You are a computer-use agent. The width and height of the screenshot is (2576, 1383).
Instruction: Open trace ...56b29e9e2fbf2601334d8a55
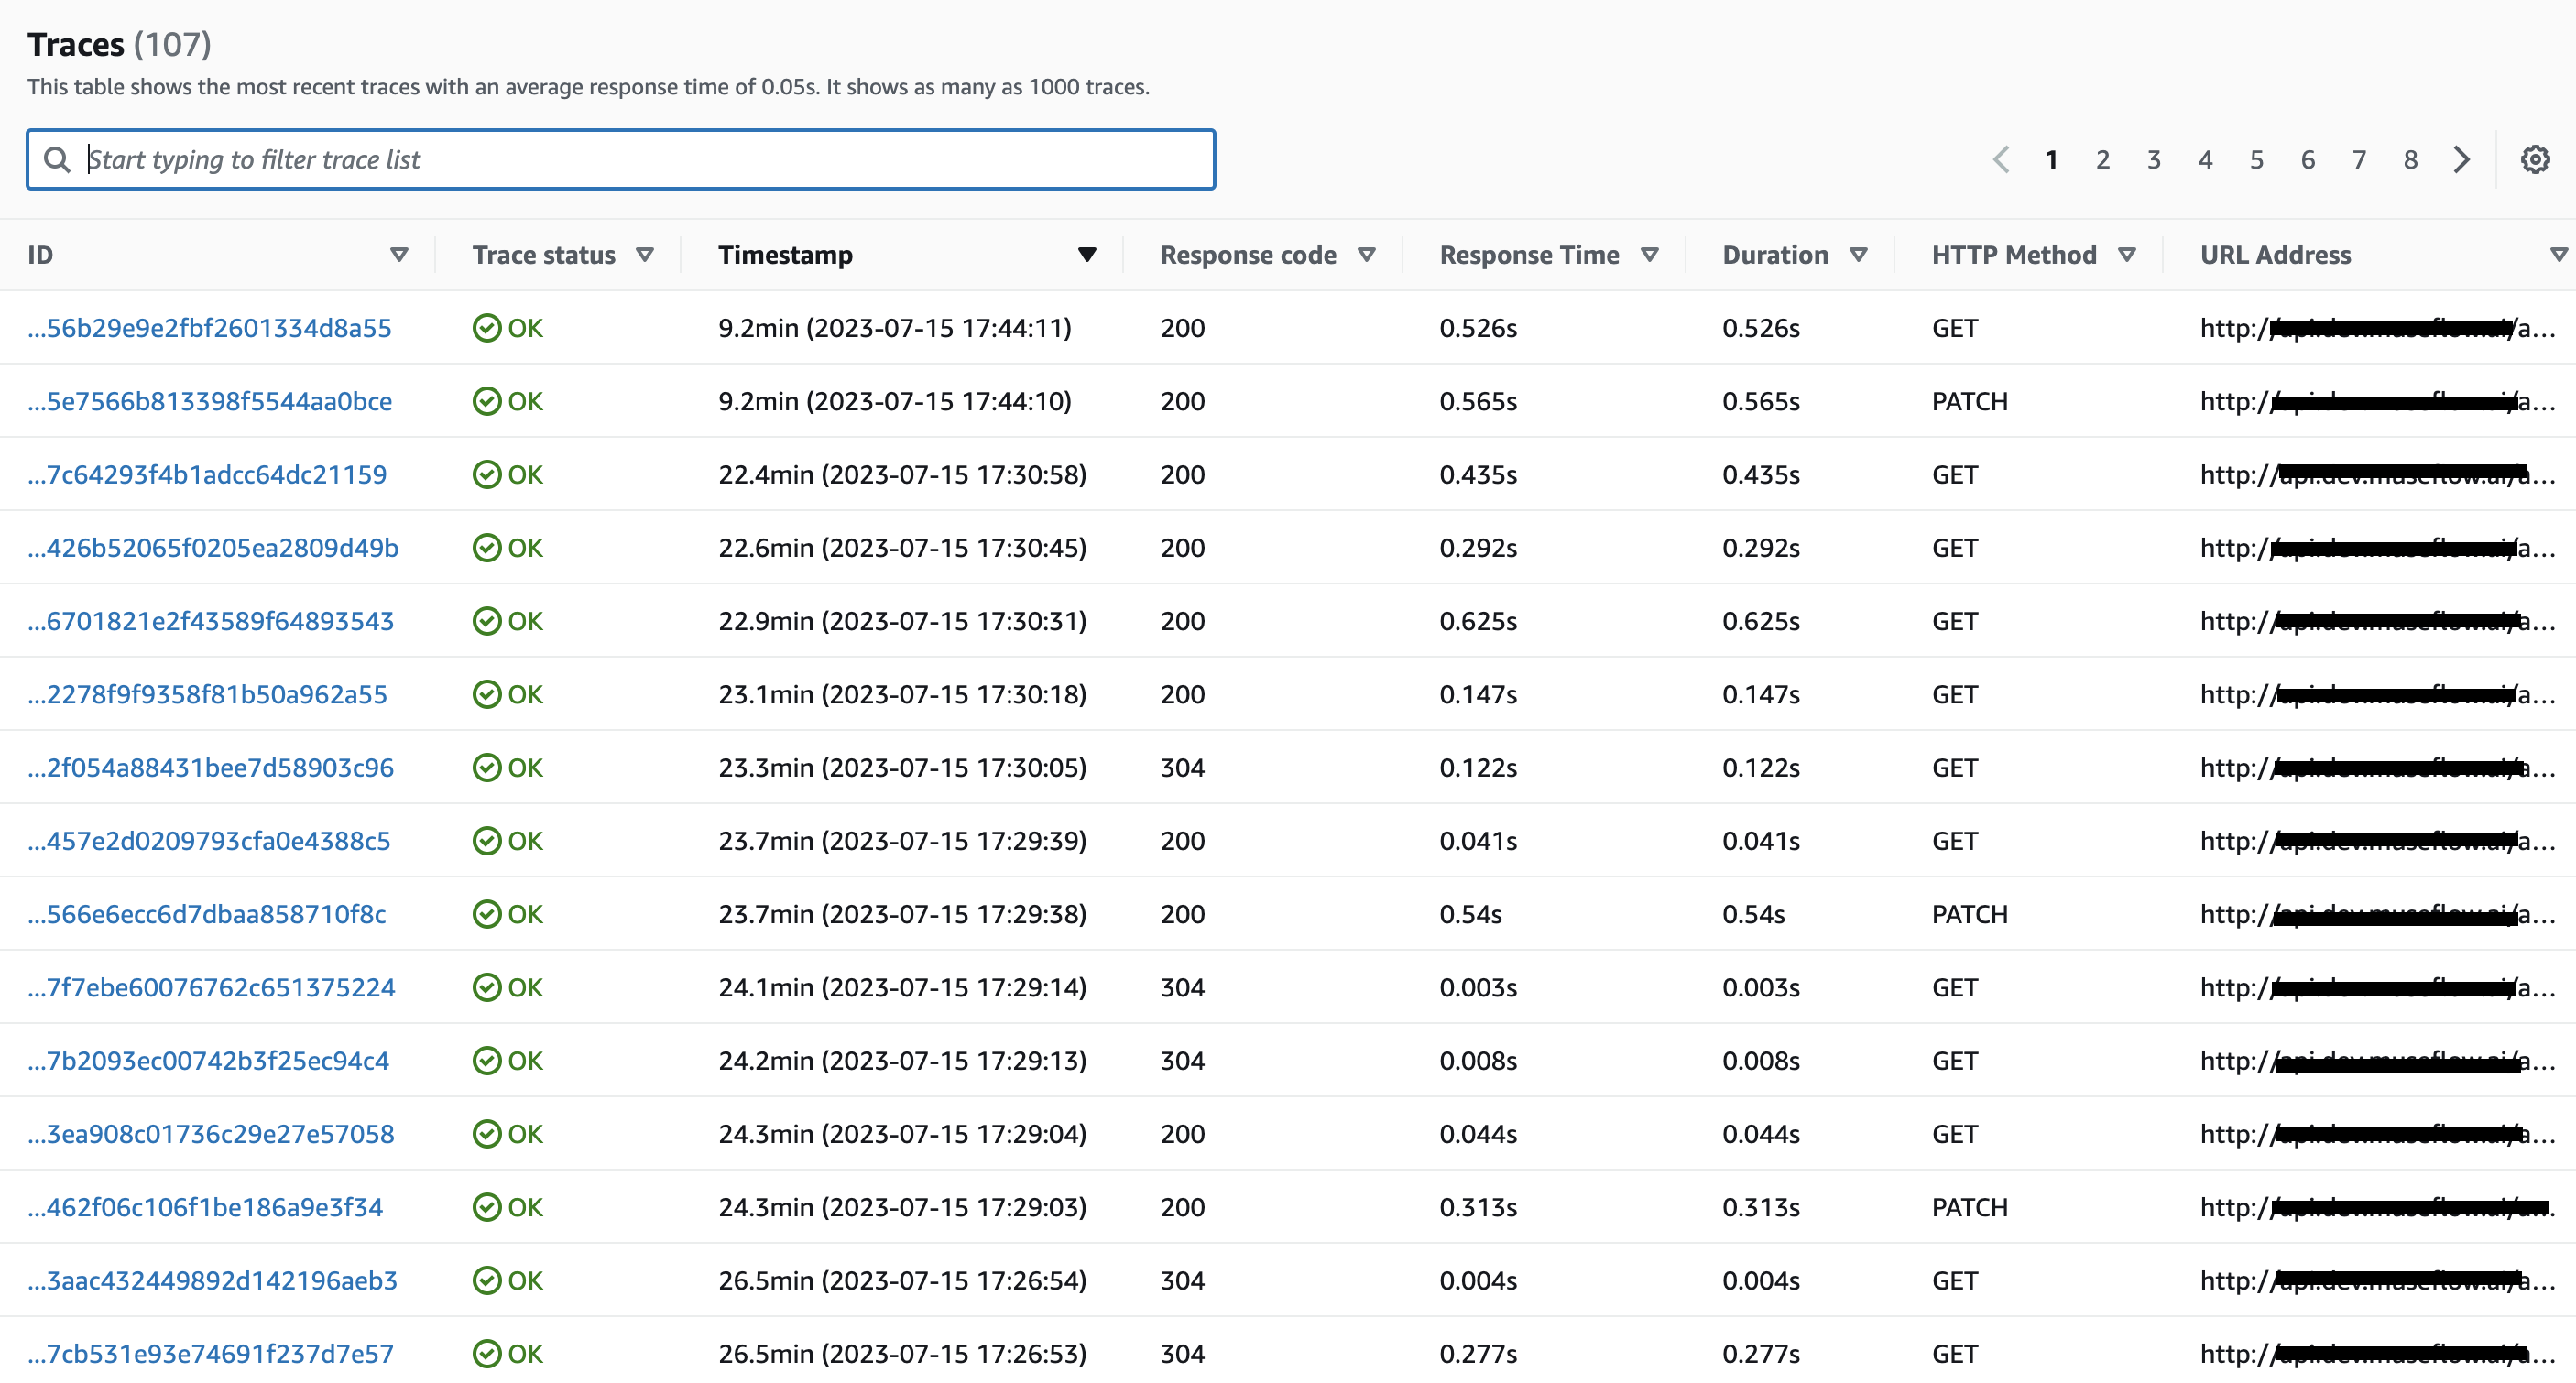209,327
